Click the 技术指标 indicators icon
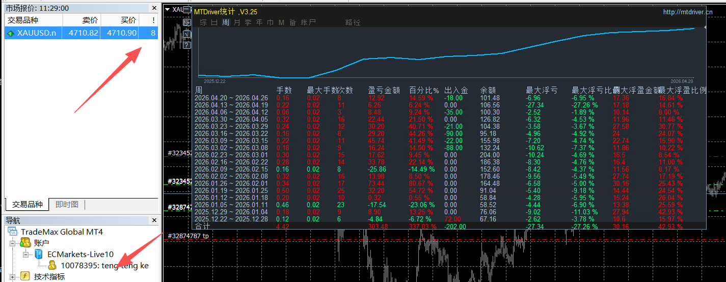This screenshot has width=726, height=282. pyautogui.click(x=25, y=276)
